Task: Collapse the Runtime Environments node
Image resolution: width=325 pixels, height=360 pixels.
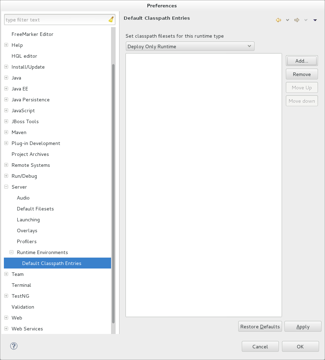Action: [11, 252]
